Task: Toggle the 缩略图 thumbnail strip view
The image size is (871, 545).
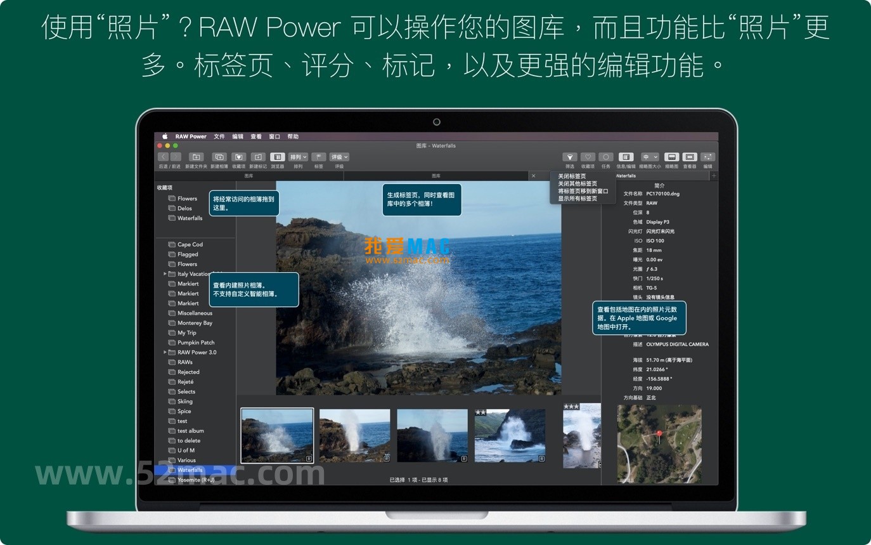Action: (x=671, y=157)
